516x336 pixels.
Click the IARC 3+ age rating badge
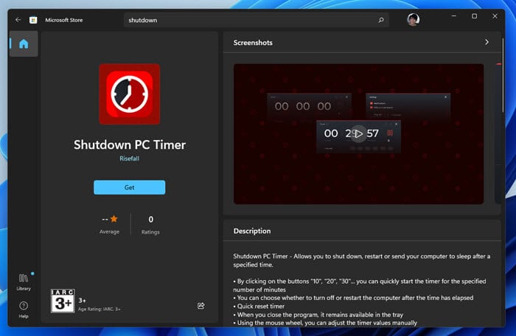click(x=63, y=301)
